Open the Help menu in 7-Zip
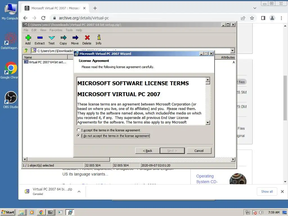Image resolution: width=288 pixels, height=216 pixels. click(79, 30)
